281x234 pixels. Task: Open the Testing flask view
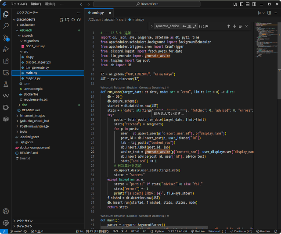pyautogui.click(x=6, y=84)
